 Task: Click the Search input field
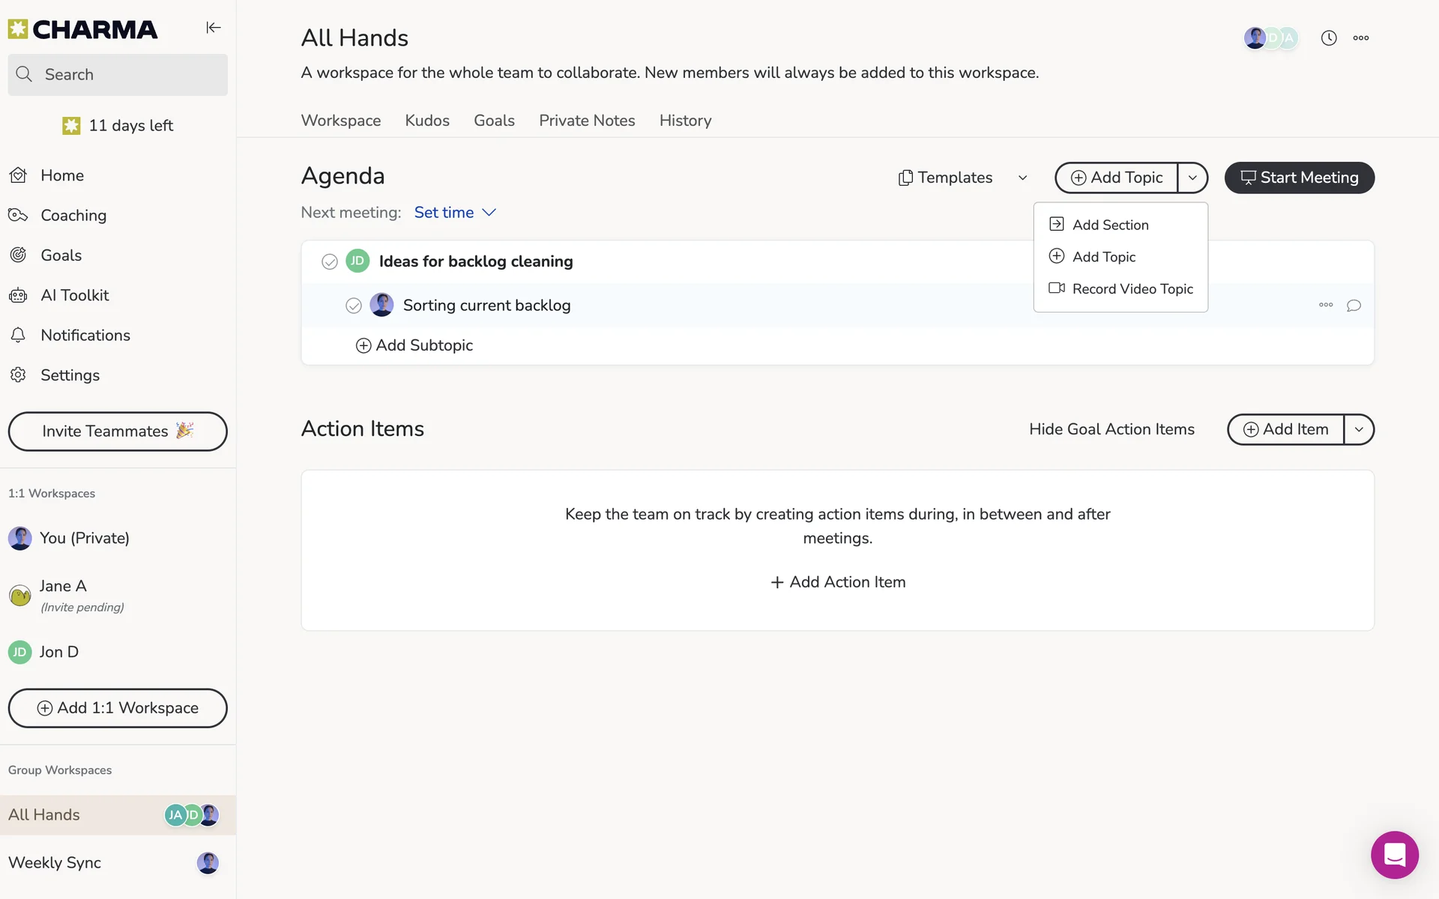(x=118, y=75)
